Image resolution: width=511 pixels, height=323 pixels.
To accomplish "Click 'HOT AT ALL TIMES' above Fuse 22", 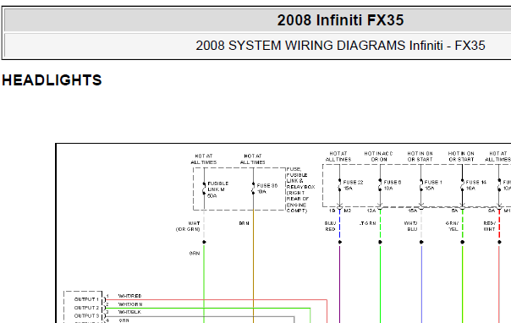I will [338, 156].
